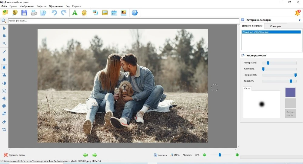The height and width of the screenshot is (164, 303).
Task: Open the Изображение menu
Action: tap(27, 6)
